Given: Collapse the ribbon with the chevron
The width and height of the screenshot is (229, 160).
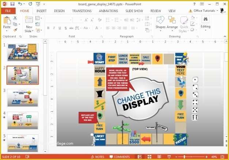Looking at the screenshot, I should [225, 37].
